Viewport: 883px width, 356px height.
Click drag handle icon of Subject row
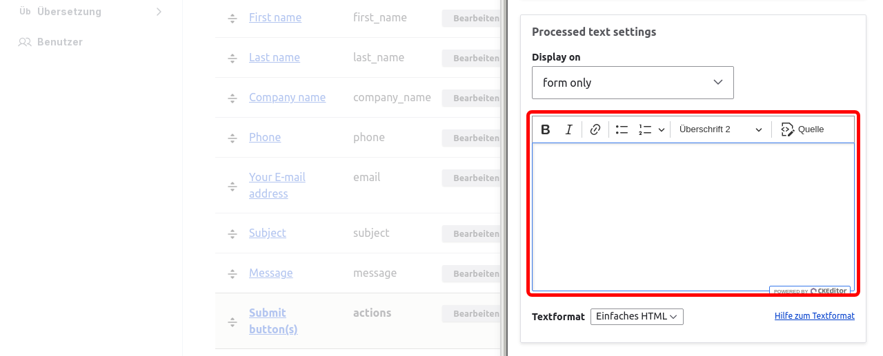tap(232, 234)
